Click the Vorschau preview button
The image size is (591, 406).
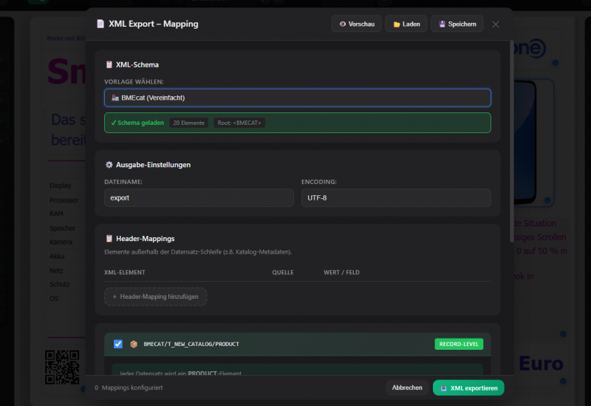pos(356,24)
